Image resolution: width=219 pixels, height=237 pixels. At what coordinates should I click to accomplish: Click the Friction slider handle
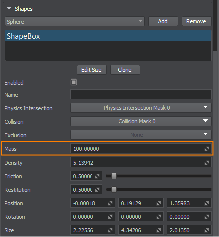pos(114,176)
